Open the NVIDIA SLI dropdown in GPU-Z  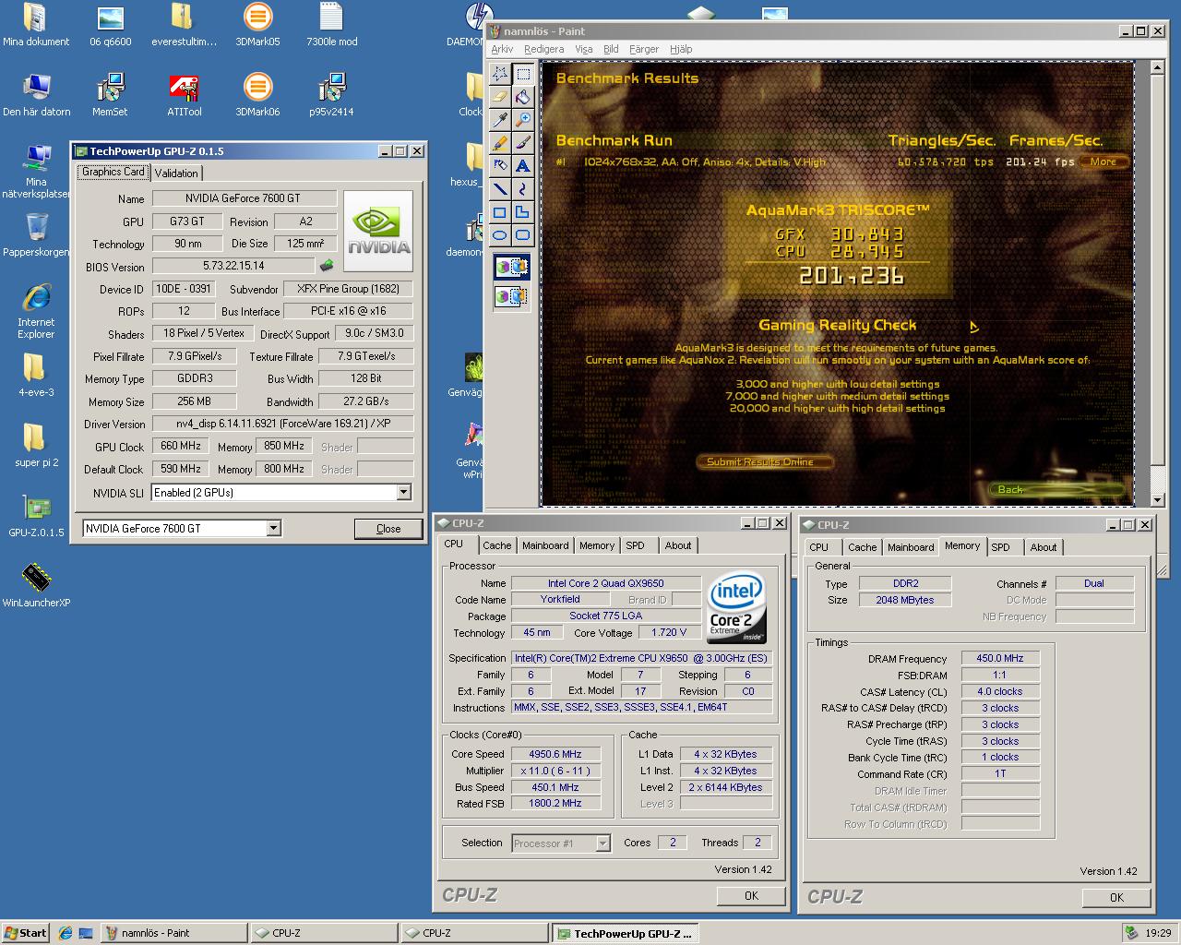point(403,493)
